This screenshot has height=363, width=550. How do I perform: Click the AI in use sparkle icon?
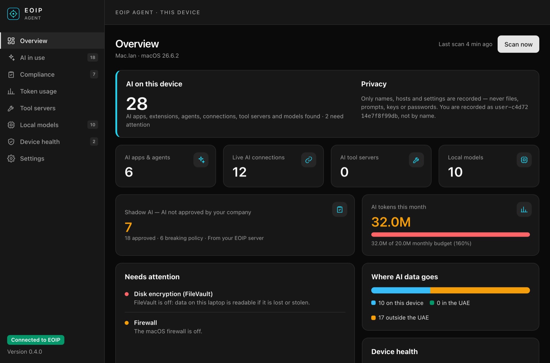tap(11, 58)
